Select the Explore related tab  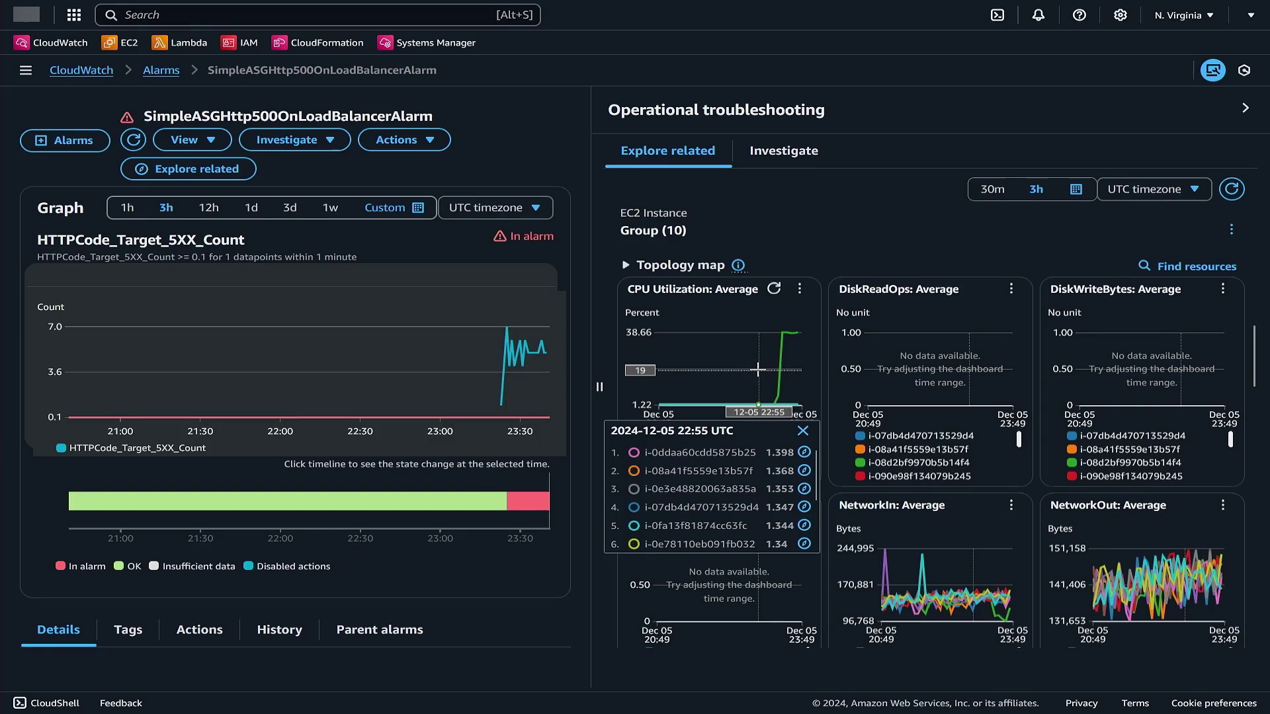coord(668,151)
